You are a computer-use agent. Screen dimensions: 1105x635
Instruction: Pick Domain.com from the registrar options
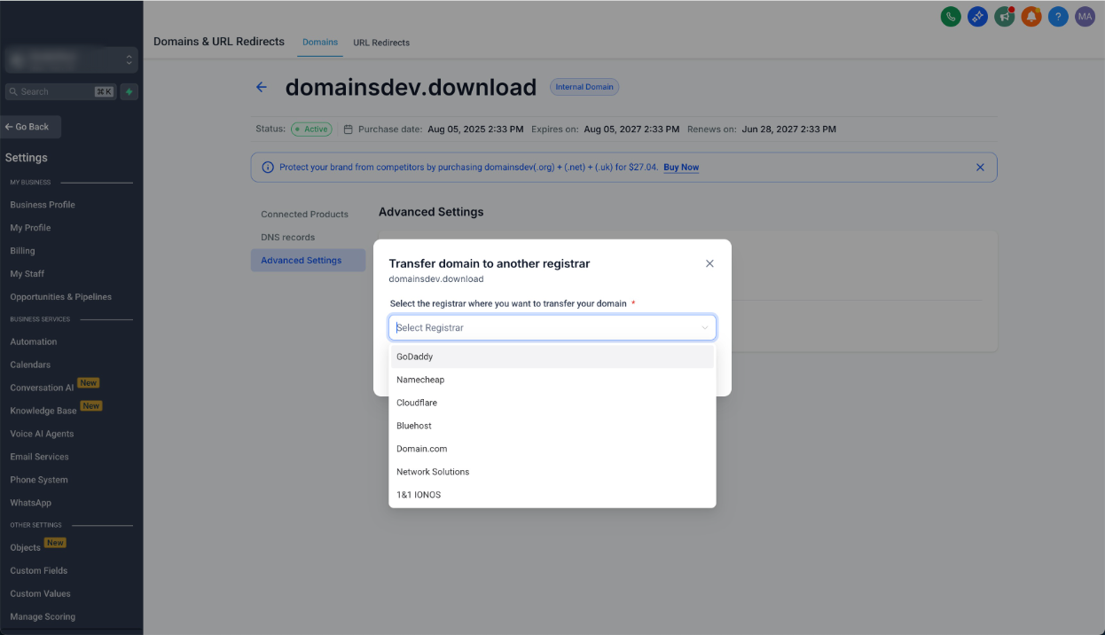[552, 449]
